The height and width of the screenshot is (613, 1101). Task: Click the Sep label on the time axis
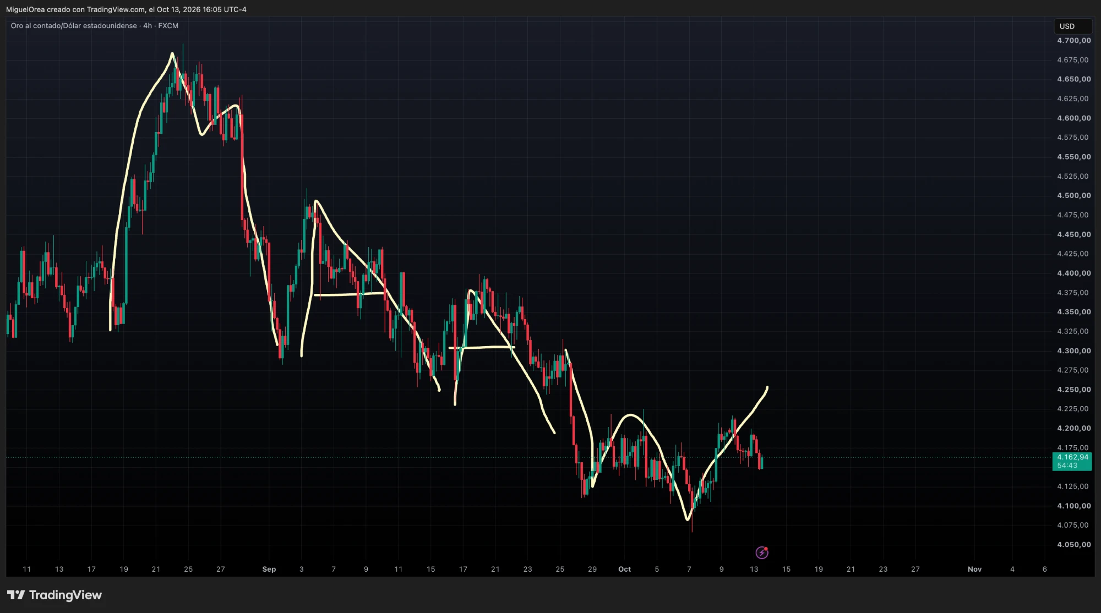click(x=269, y=569)
